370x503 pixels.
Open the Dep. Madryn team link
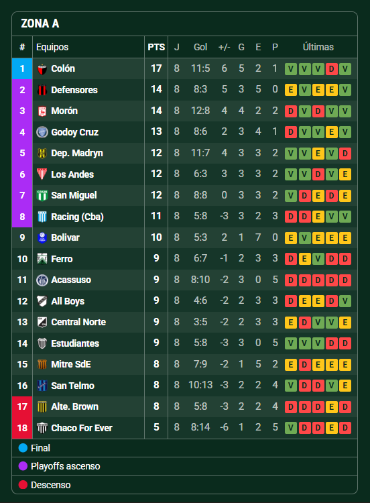[77, 154]
